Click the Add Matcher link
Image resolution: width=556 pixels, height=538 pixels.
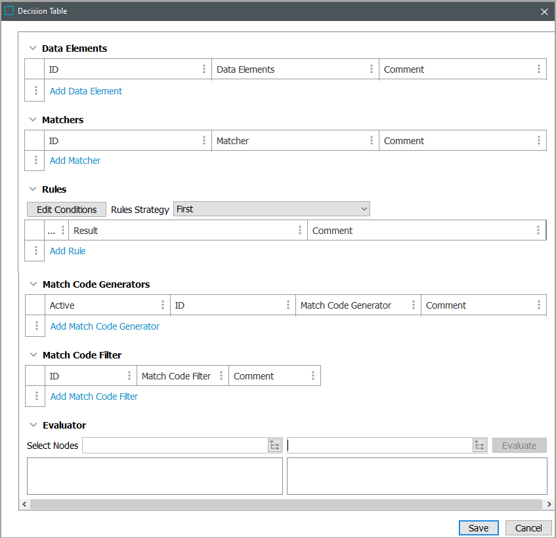(75, 161)
